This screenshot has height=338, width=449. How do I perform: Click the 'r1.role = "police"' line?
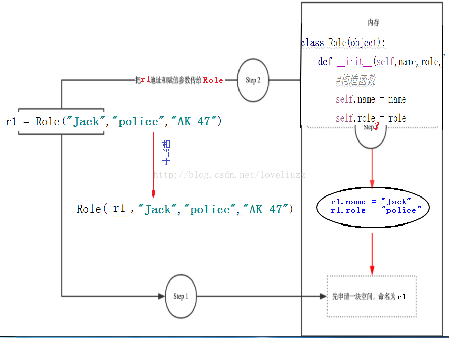point(375,210)
